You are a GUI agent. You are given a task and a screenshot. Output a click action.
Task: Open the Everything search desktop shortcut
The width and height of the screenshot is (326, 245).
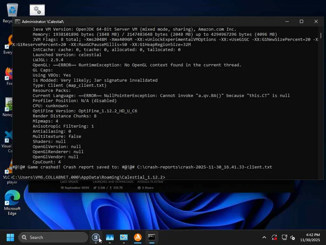[x=8, y=44]
